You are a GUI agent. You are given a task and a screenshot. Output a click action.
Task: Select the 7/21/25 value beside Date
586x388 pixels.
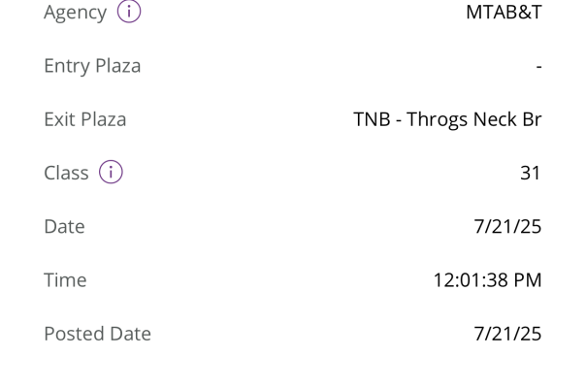(x=506, y=226)
